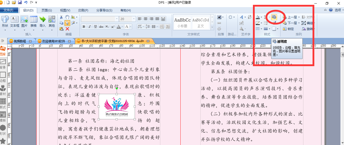Expand the font size dropdown showing 20
The image size is (344, 145).
pos(134,19)
